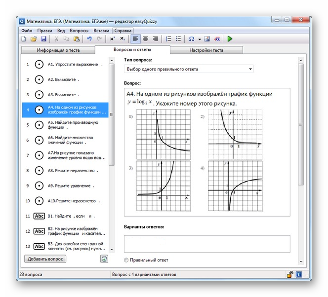Click the 23 вопроса status bar text
328x297 pixels.
coord(31,274)
